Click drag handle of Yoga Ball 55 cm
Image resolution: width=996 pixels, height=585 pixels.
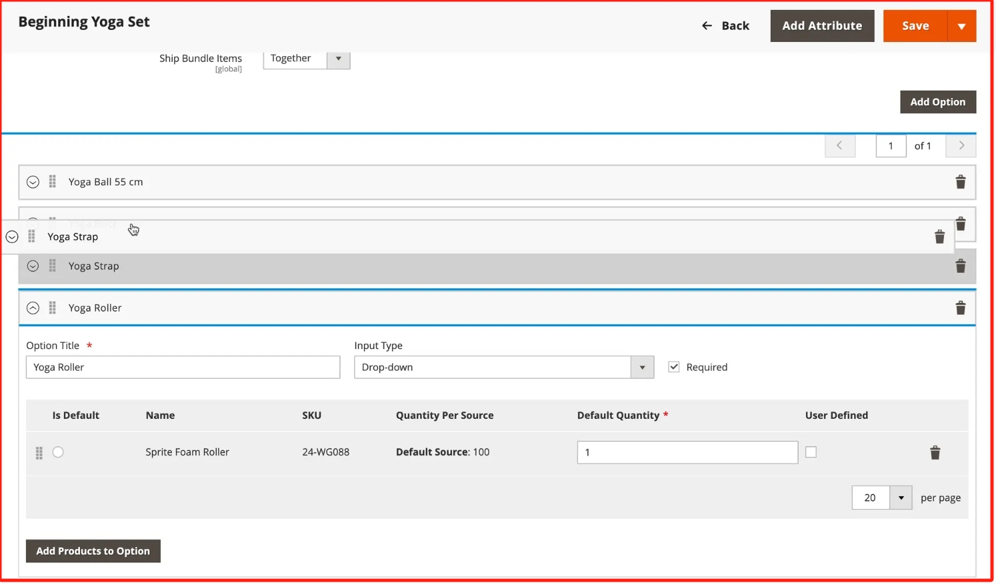(x=53, y=181)
